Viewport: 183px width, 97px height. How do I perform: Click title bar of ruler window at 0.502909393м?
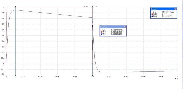113,27
